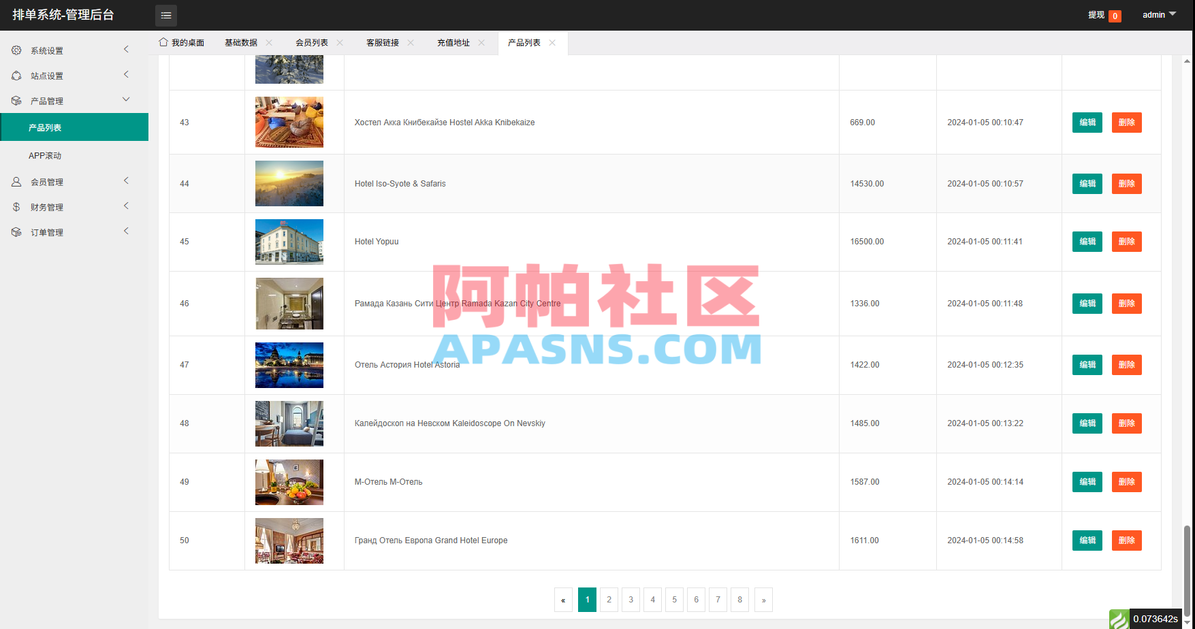Image resolution: width=1195 pixels, height=629 pixels.
Task: Close the 客服链接 tab
Action: [x=411, y=42]
